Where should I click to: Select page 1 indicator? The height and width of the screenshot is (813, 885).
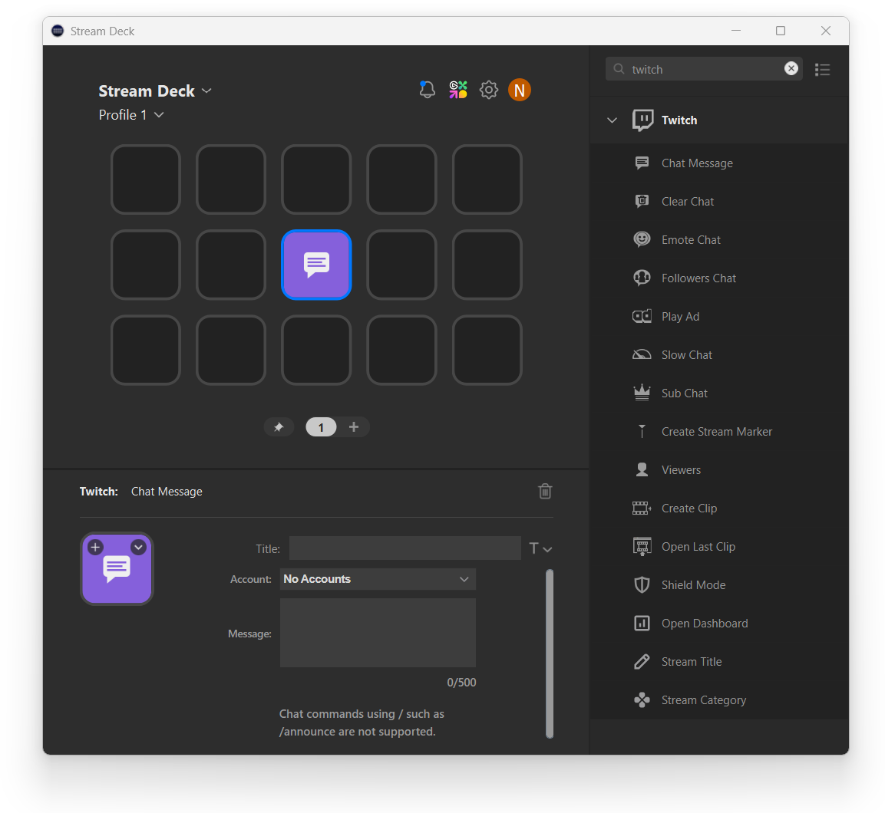tap(321, 426)
